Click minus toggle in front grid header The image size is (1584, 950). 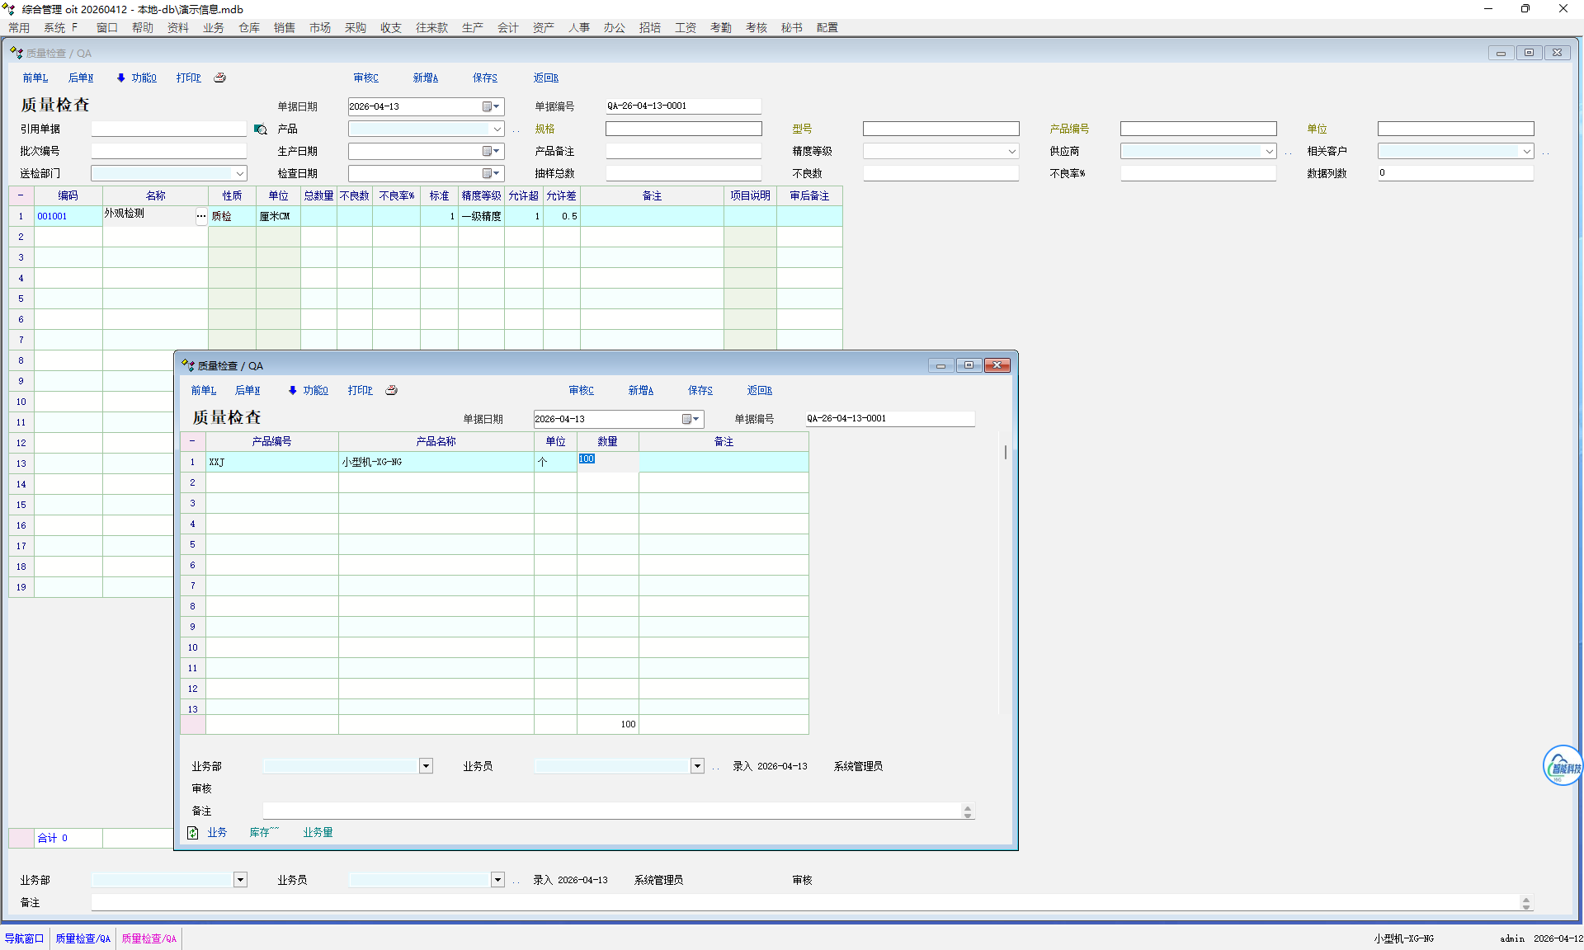point(192,441)
